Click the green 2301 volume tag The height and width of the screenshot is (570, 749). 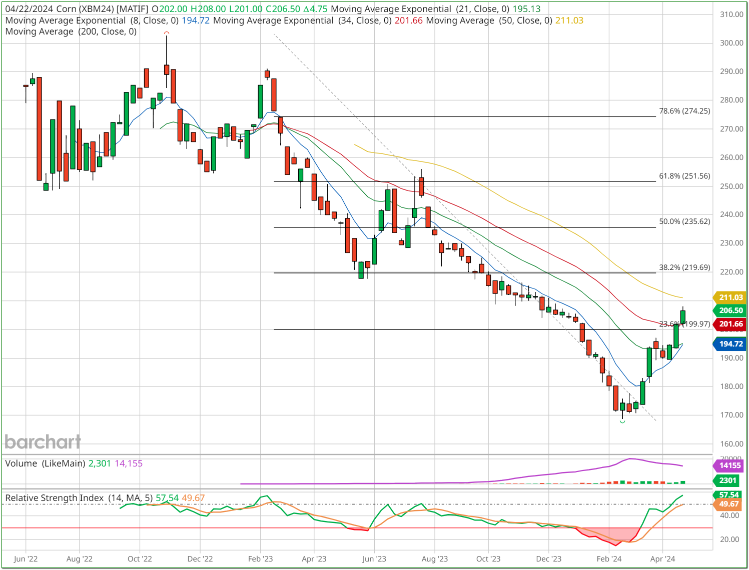[x=728, y=480]
